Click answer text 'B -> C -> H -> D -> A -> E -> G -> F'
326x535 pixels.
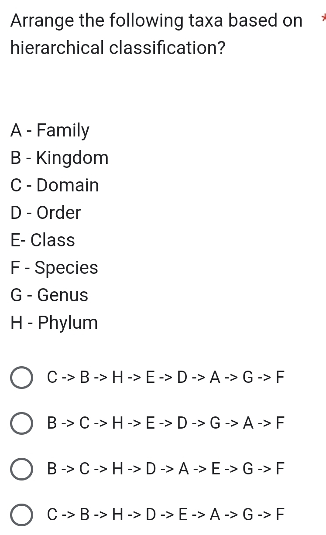click(x=166, y=469)
